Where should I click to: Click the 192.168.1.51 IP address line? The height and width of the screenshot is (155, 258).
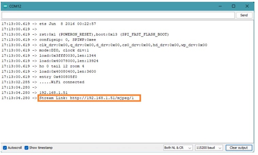(x=53, y=93)
